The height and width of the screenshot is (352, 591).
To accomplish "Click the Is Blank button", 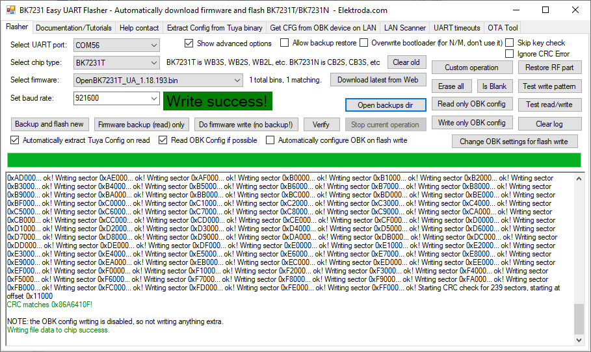I will 494,86.
